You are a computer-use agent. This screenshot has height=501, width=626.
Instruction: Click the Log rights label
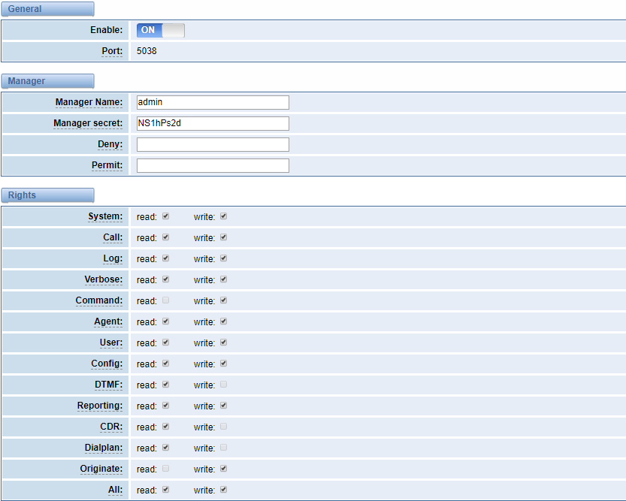[x=113, y=259]
